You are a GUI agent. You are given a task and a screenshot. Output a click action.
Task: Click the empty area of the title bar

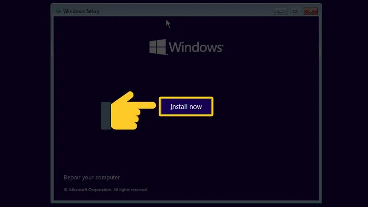coord(184,11)
